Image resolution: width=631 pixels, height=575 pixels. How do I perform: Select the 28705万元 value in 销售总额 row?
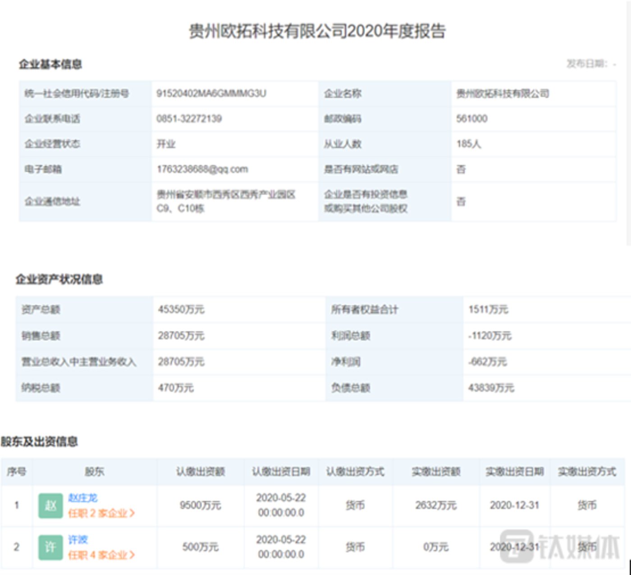[x=181, y=336]
